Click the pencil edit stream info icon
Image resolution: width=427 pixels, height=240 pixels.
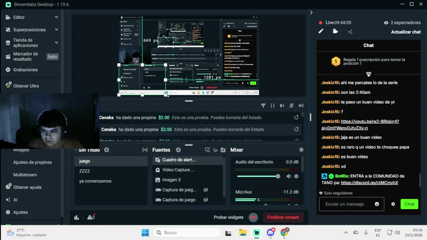321,31
